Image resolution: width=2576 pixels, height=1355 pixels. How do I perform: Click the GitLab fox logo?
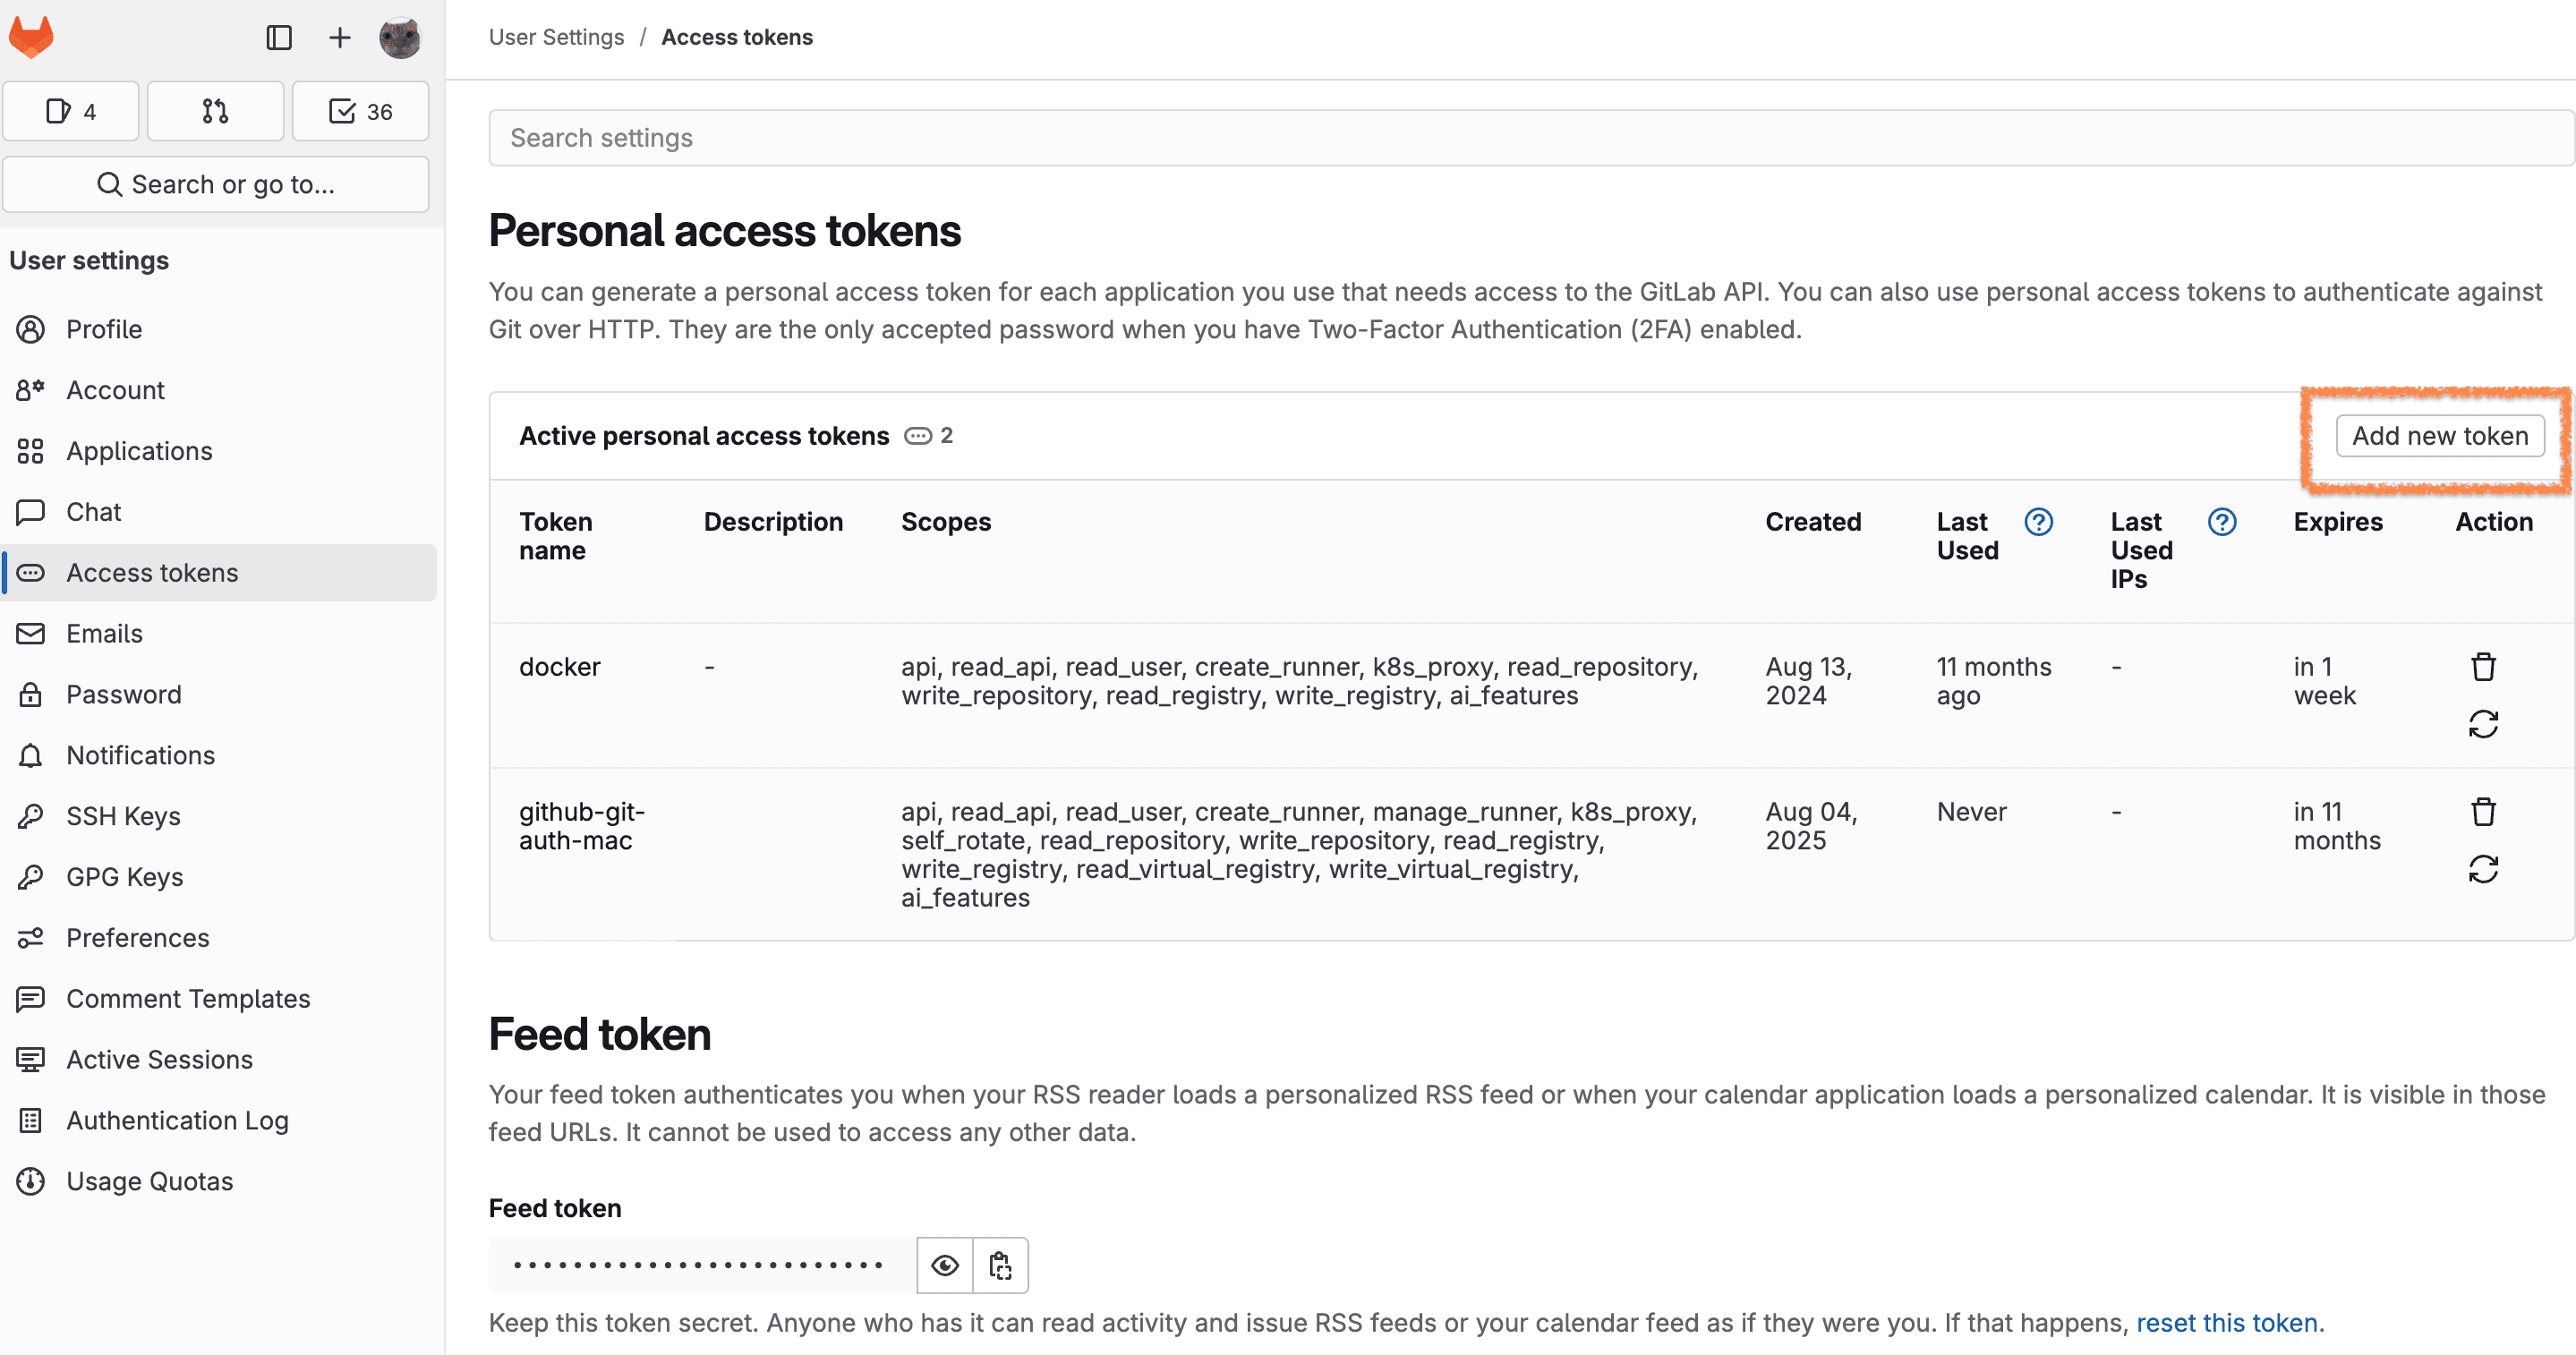(x=31, y=38)
